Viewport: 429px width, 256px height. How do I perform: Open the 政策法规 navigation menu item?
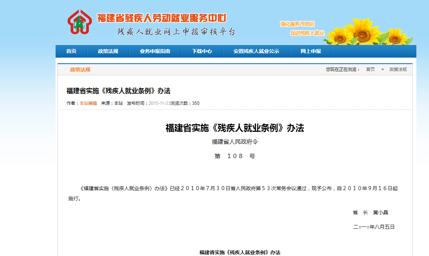click(x=108, y=51)
